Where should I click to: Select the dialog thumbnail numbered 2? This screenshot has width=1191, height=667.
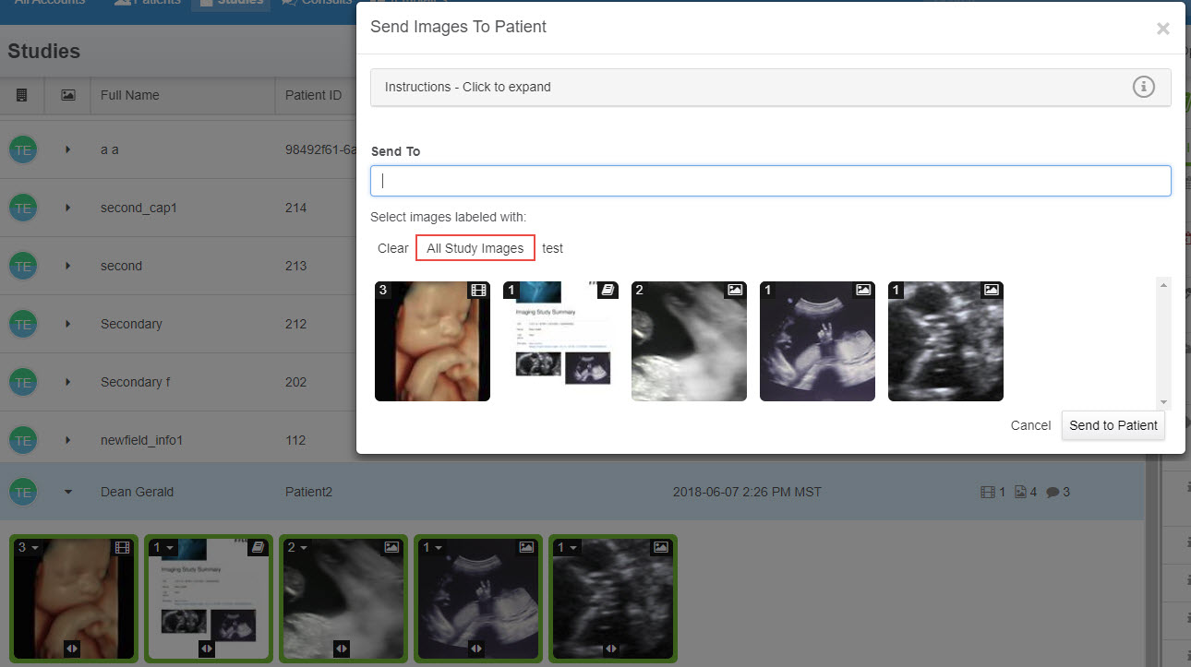coord(689,341)
